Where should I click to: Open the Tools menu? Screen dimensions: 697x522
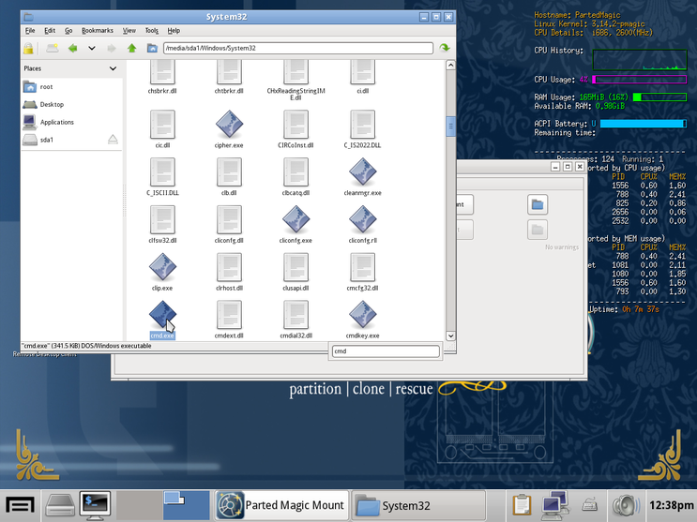[152, 31]
